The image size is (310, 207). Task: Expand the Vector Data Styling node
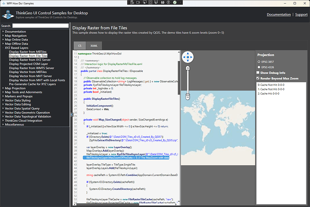point(3,100)
